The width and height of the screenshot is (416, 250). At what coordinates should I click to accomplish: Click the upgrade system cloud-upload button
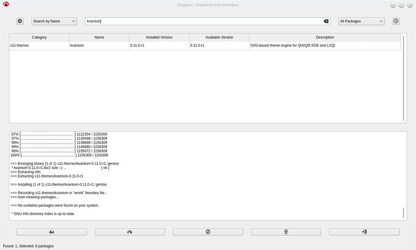point(130,232)
